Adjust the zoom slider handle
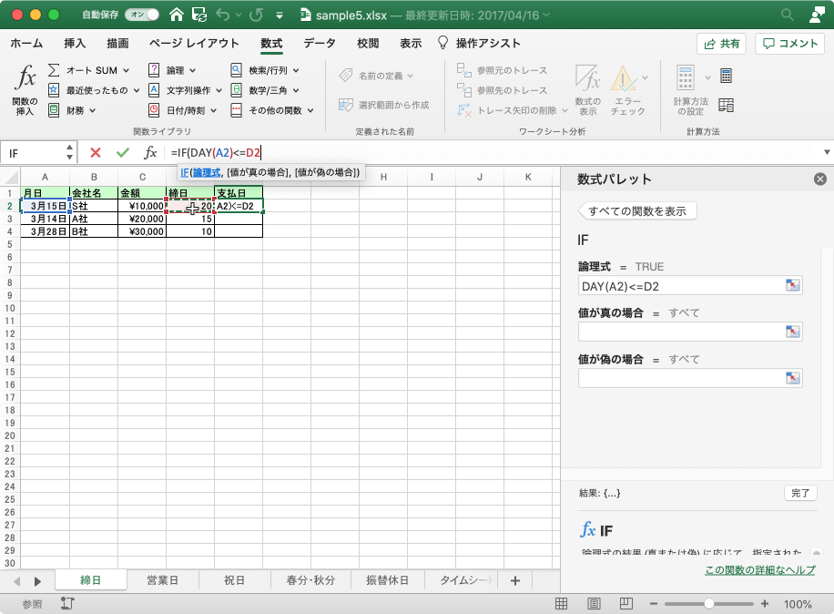 click(708, 603)
